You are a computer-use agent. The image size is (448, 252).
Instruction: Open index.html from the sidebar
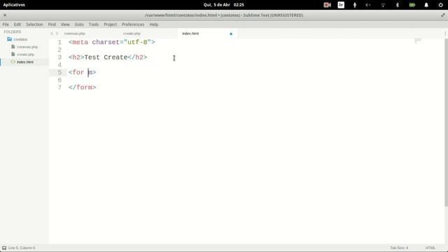25,62
